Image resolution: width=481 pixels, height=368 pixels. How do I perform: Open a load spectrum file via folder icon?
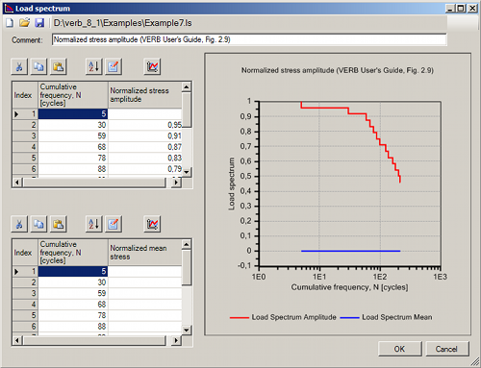tap(24, 23)
